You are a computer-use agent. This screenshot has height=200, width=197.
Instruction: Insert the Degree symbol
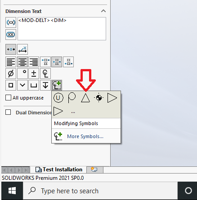click(x=22, y=74)
